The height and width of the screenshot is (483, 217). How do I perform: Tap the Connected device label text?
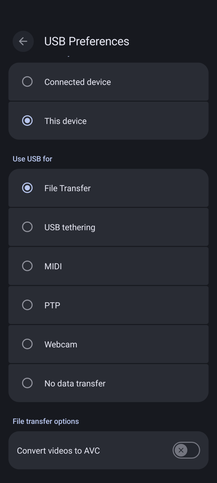click(x=78, y=82)
